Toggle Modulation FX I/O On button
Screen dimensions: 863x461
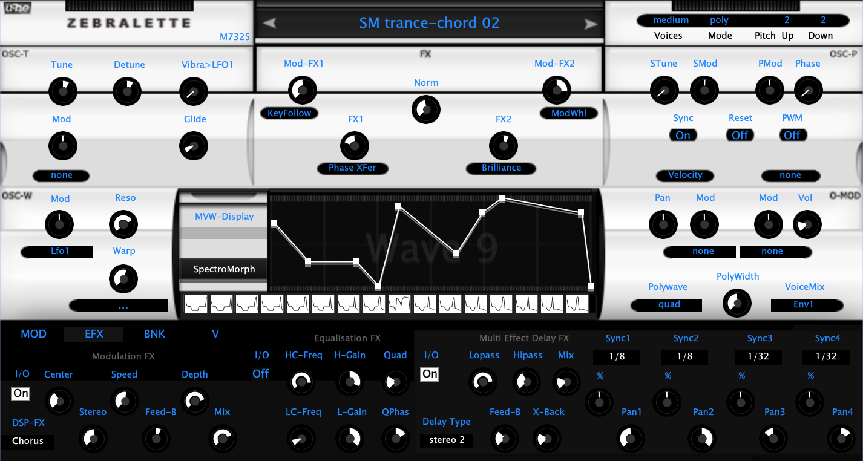21,393
